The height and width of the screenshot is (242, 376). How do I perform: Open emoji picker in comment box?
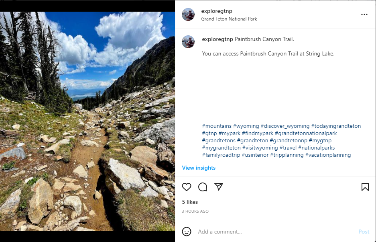pyautogui.click(x=187, y=232)
